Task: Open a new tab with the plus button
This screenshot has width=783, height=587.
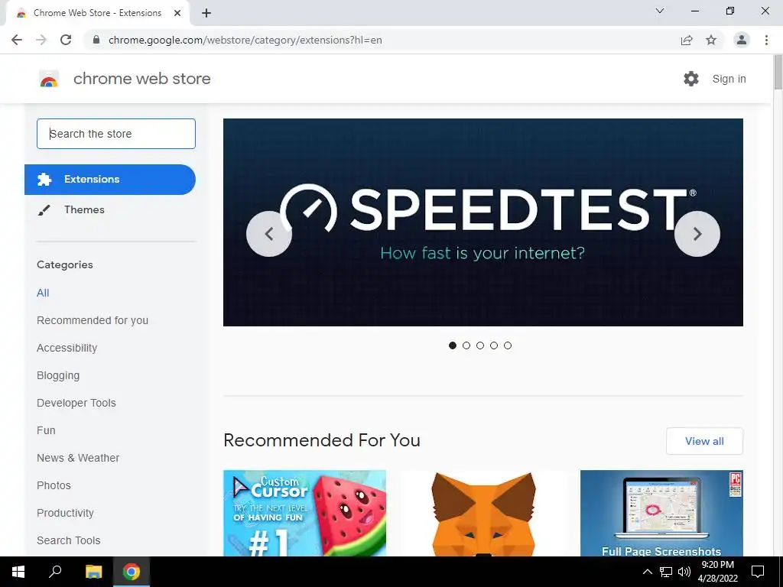Action: (206, 14)
